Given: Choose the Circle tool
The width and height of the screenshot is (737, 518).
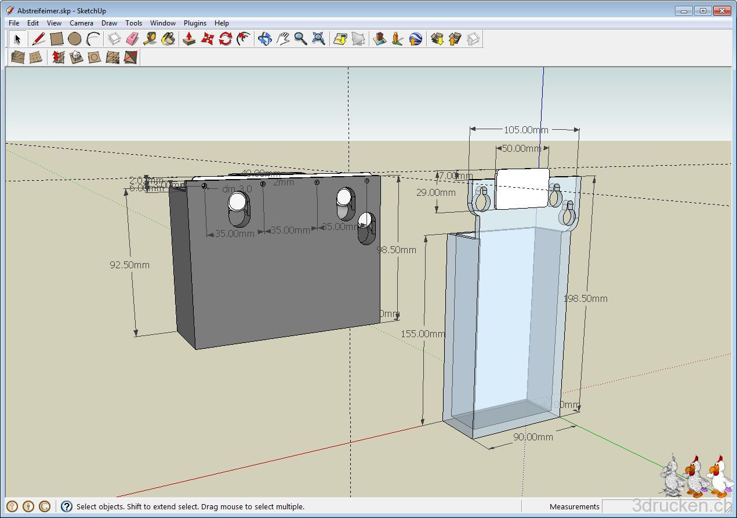Looking at the screenshot, I should tap(74, 39).
